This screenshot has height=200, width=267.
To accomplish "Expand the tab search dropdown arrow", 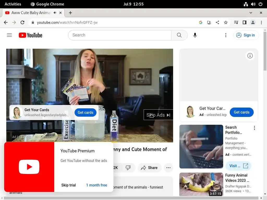I will pyautogui.click(x=251, y=13).
